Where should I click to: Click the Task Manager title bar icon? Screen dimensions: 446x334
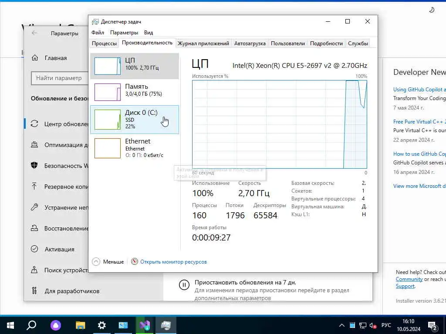[x=95, y=22]
